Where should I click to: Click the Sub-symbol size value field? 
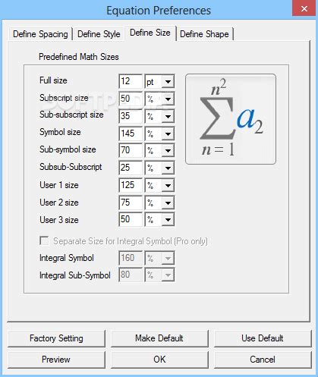click(x=131, y=150)
